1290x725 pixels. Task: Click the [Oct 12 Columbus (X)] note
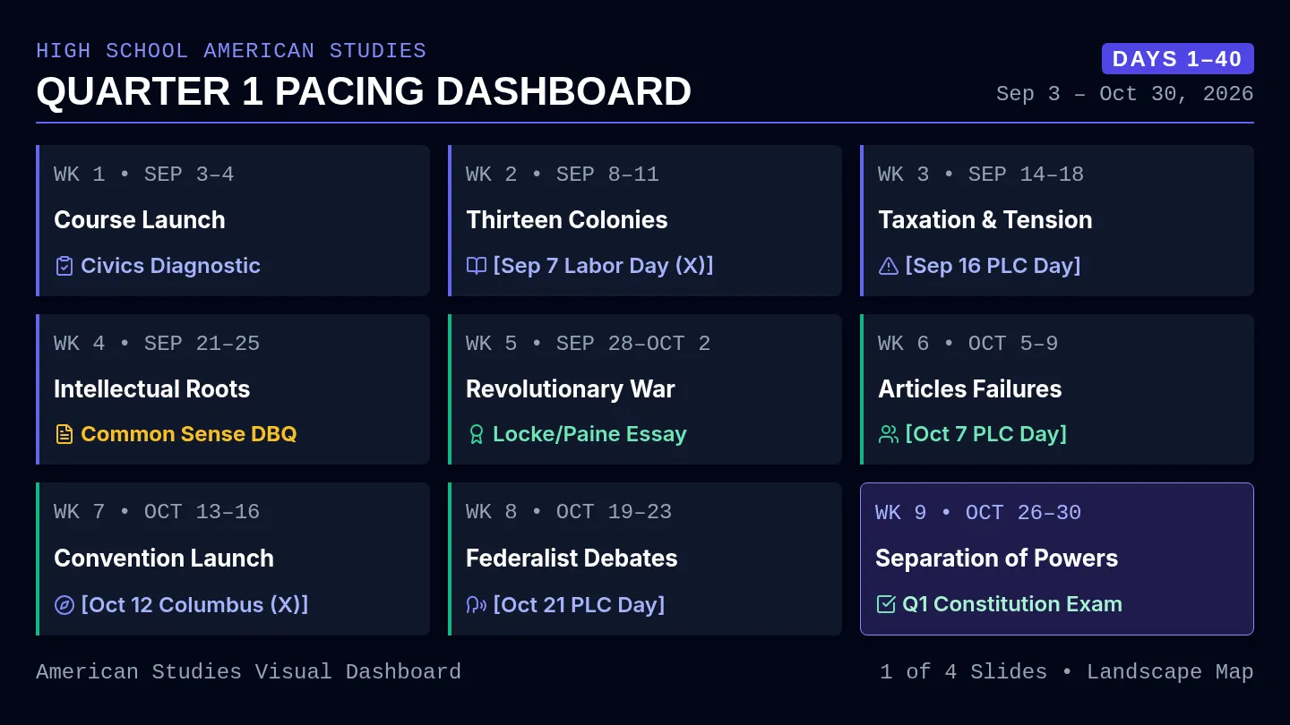pos(194,605)
